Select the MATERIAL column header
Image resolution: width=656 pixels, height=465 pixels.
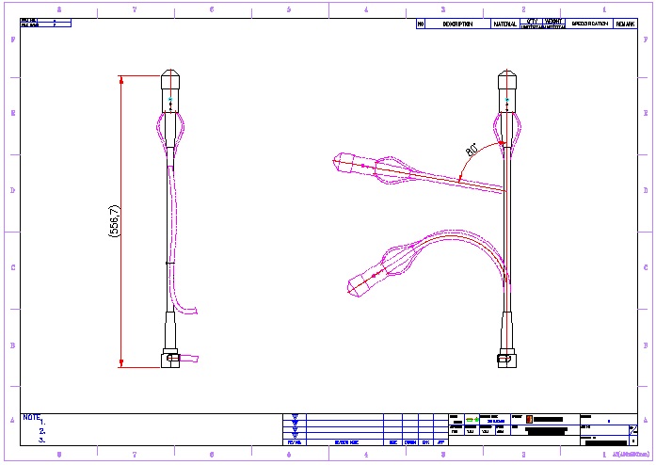click(x=505, y=24)
